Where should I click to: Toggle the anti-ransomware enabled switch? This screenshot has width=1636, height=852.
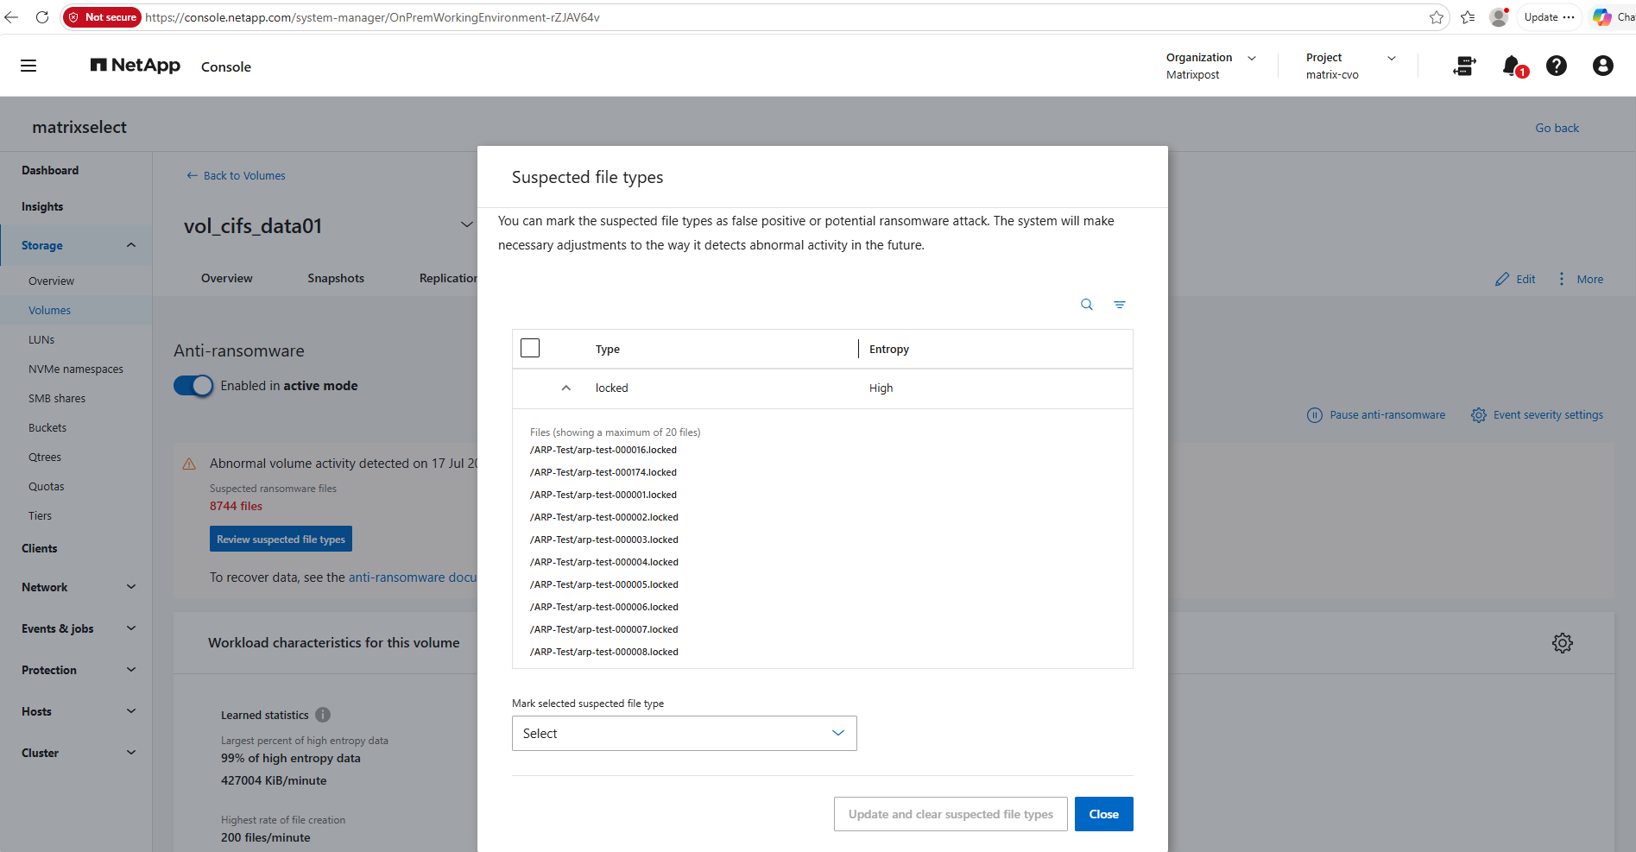(x=193, y=386)
